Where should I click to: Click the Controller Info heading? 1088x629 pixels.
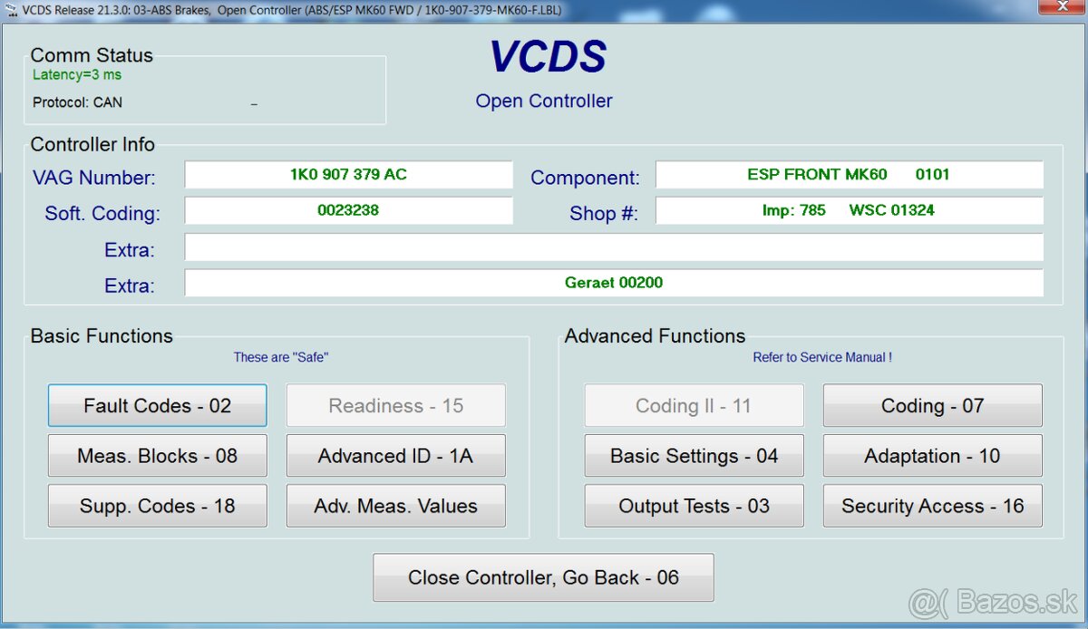(92, 144)
